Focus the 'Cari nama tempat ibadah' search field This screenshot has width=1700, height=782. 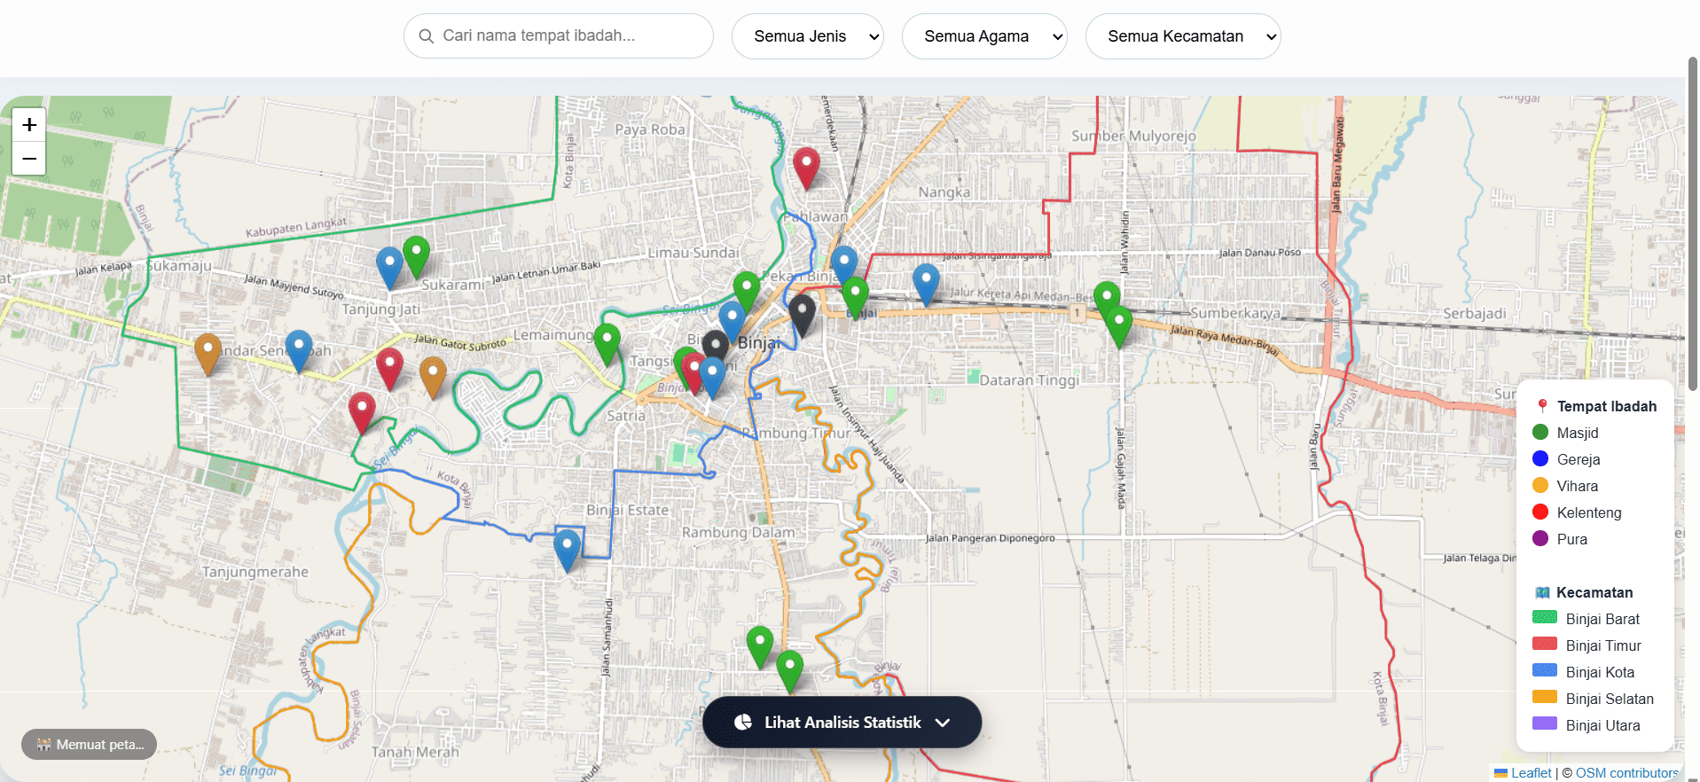click(x=559, y=36)
